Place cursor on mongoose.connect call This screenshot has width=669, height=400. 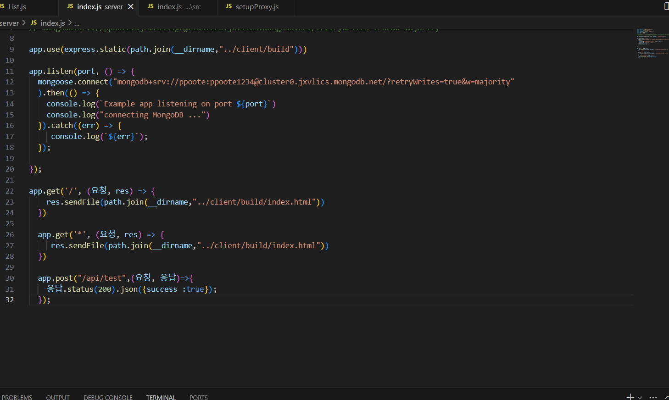point(73,82)
